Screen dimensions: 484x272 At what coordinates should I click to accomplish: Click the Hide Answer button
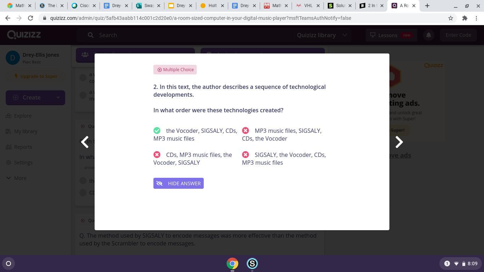tap(179, 183)
